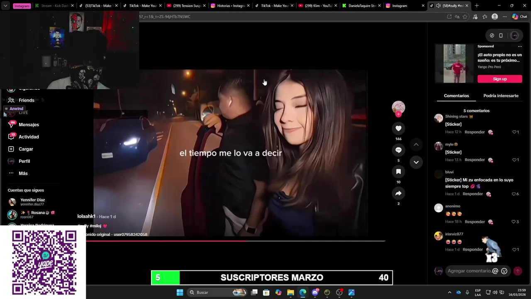Open the Copilot Chat button in the browser
The image size is (531, 299).
[x=519, y=17]
